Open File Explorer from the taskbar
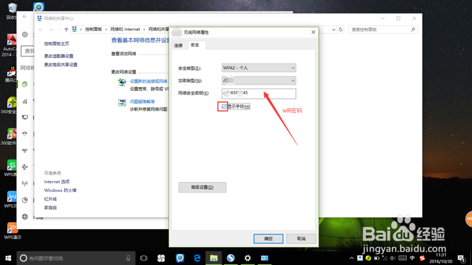The height and width of the screenshot is (265, 472). point(214,258)
